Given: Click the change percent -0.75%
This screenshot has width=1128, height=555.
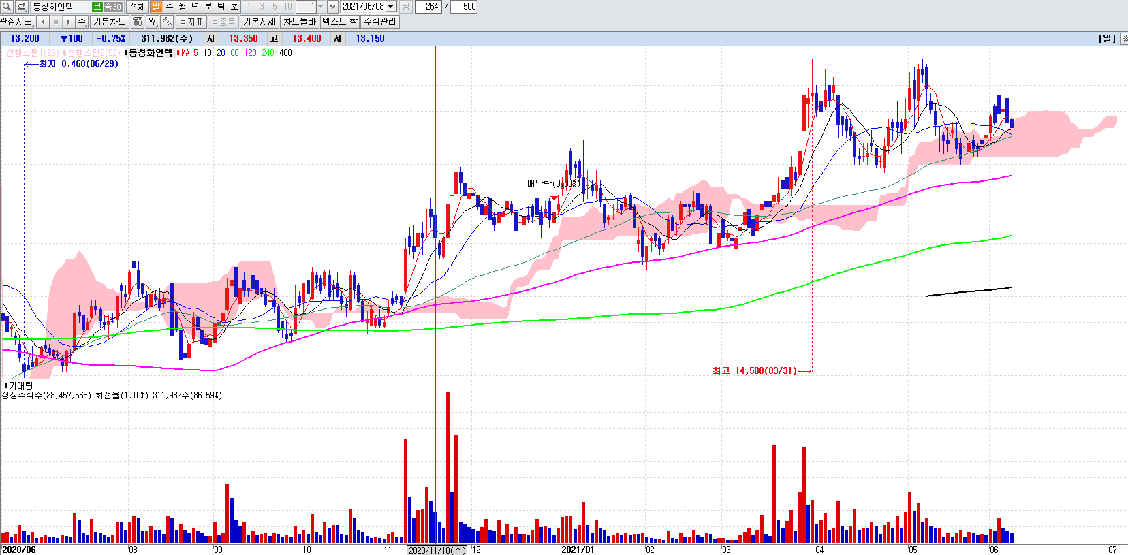Looking at the screenshot, I should [x=111, y=39].
